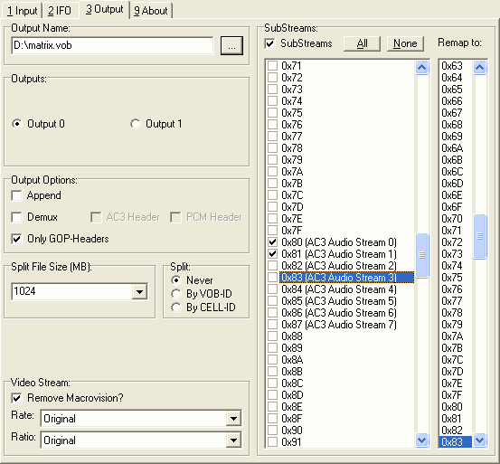Select 0x83 in the Remap to list
Screen dimensions: 500x464
pyautogui.click(x=456, y=442)
